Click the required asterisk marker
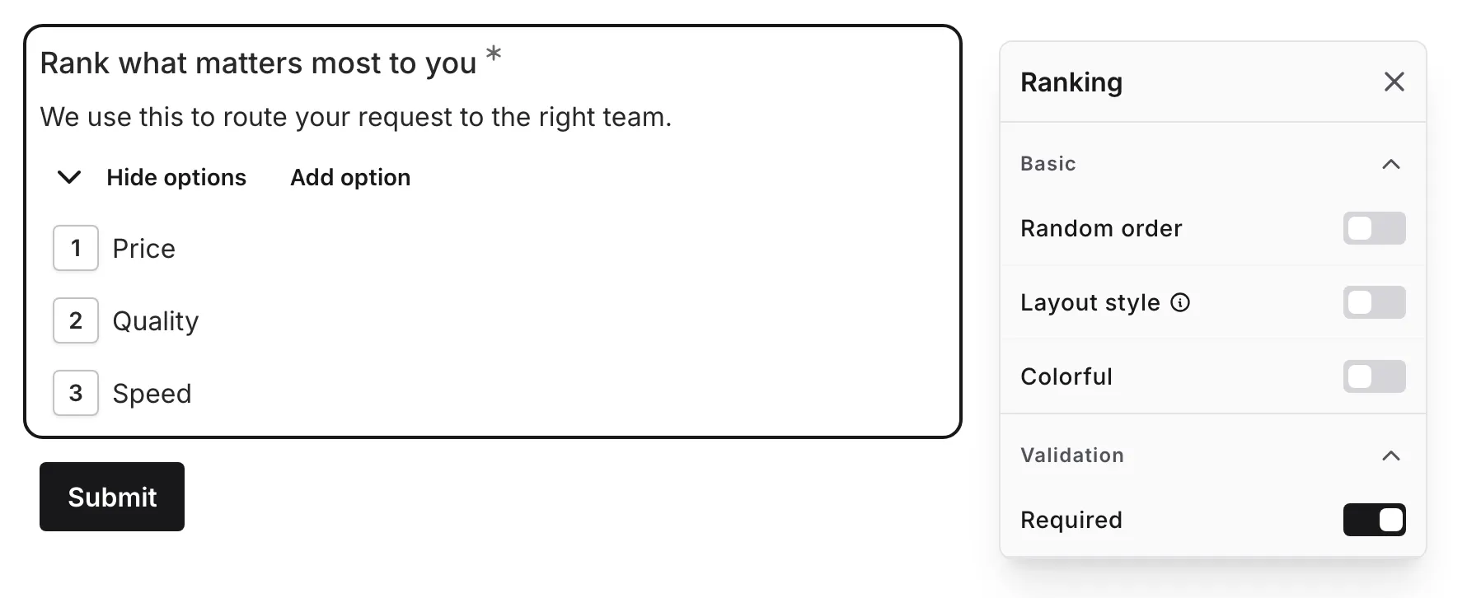Viewport: 1467px width, 598px height. [494, 54]
